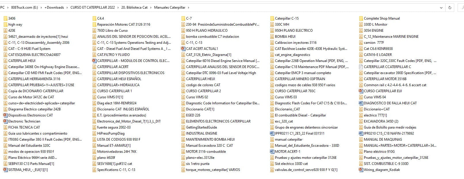Expand the chevron after +Downloads in path
Viewport: 464px width, 179px height.
click(x=67, y=7)
